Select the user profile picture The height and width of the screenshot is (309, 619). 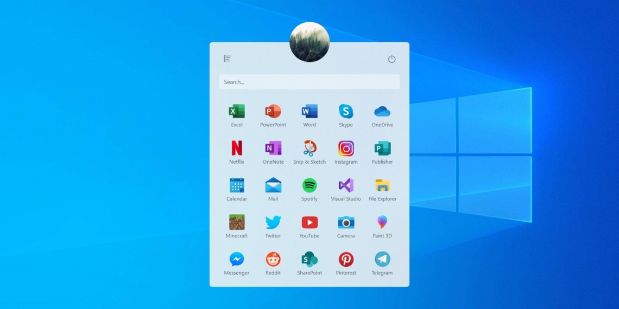point(309,42)
